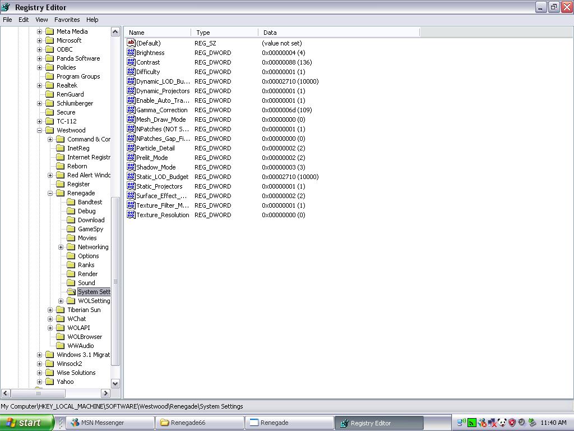
Task: Select the Options key in tree
Action: click(88, 256)
